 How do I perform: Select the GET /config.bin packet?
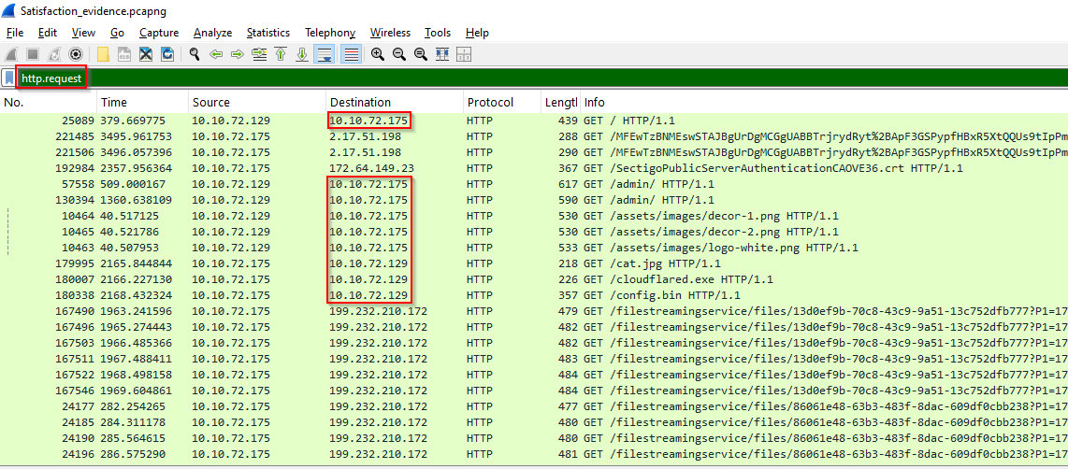[x=534, y=295]
